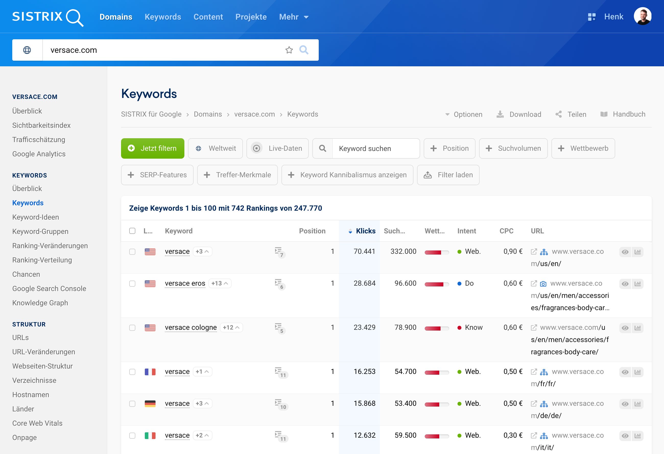Viewport: 664px width, 454px height.
Task: Open external link icon for versace eros URL
Action: point(534,283)
